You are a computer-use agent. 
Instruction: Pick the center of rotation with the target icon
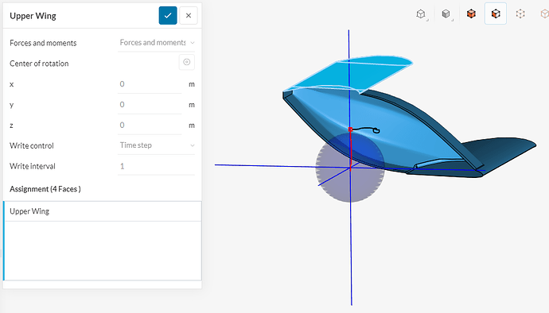tap(187, 62)
